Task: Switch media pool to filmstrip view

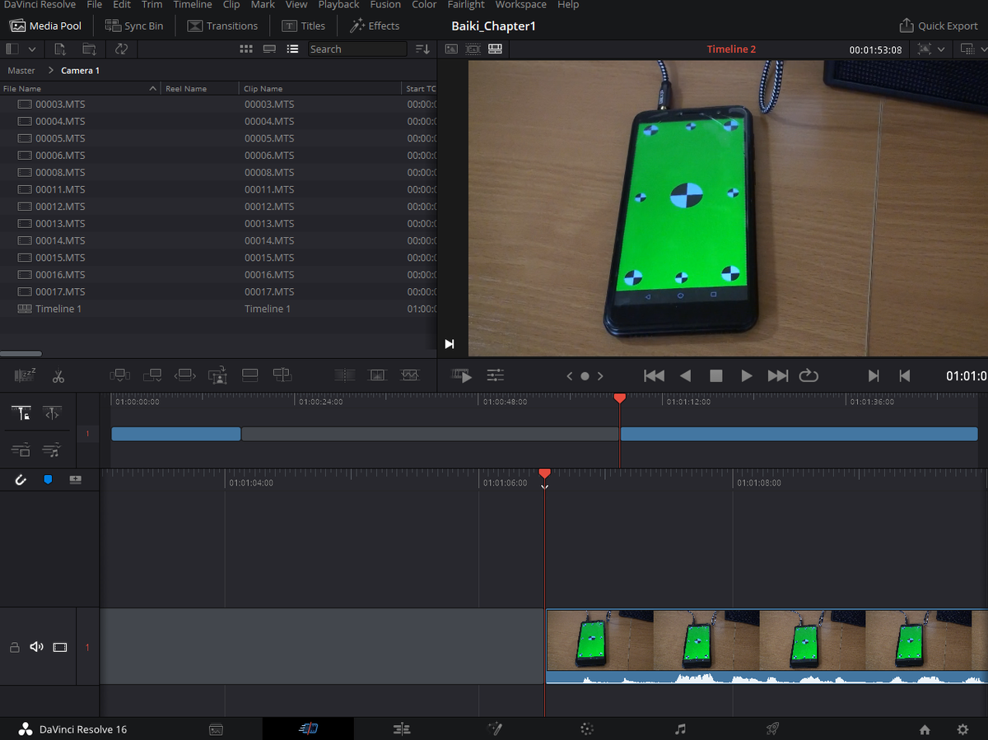Action: coord(269,49)
